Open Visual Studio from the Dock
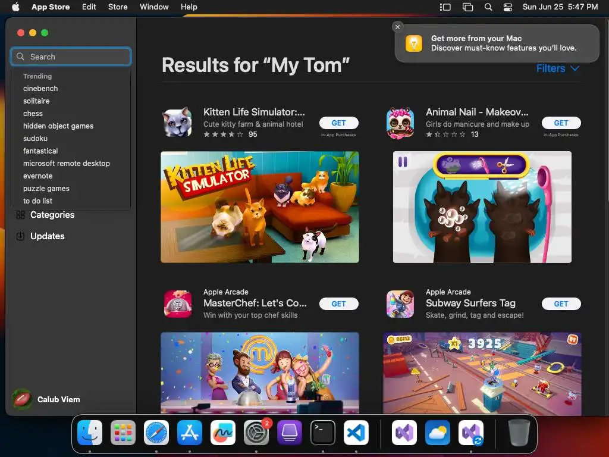The height and width of the screenshot is (457, 609). tap(404, 433)
